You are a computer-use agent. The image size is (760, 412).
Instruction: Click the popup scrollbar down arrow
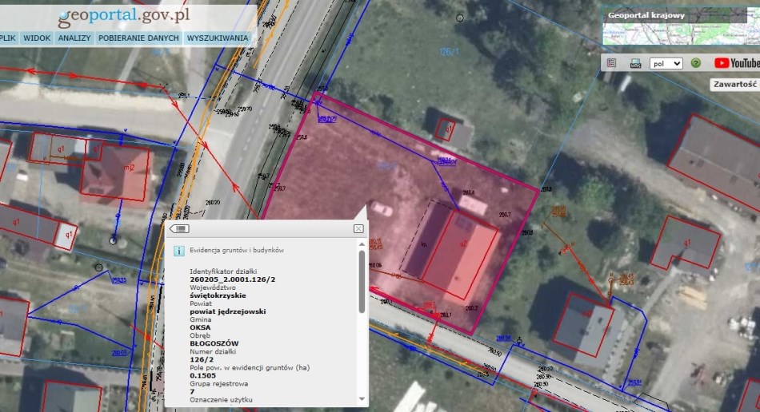coord(362,398)
